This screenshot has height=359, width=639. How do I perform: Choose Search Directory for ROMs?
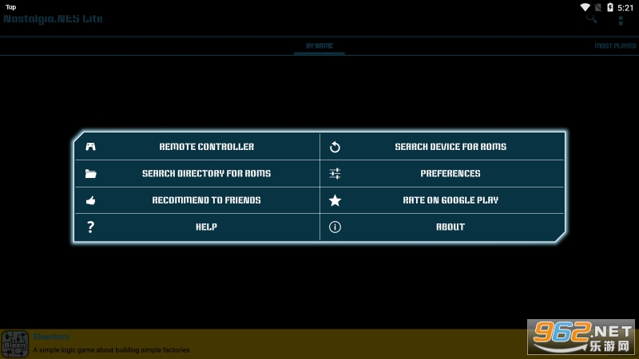[x=197, y=173]
